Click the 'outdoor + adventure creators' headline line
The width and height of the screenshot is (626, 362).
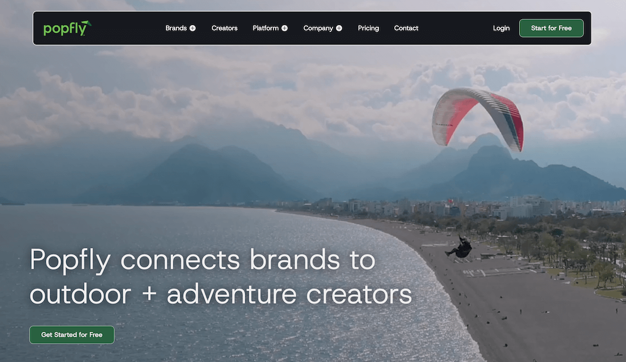221,294
